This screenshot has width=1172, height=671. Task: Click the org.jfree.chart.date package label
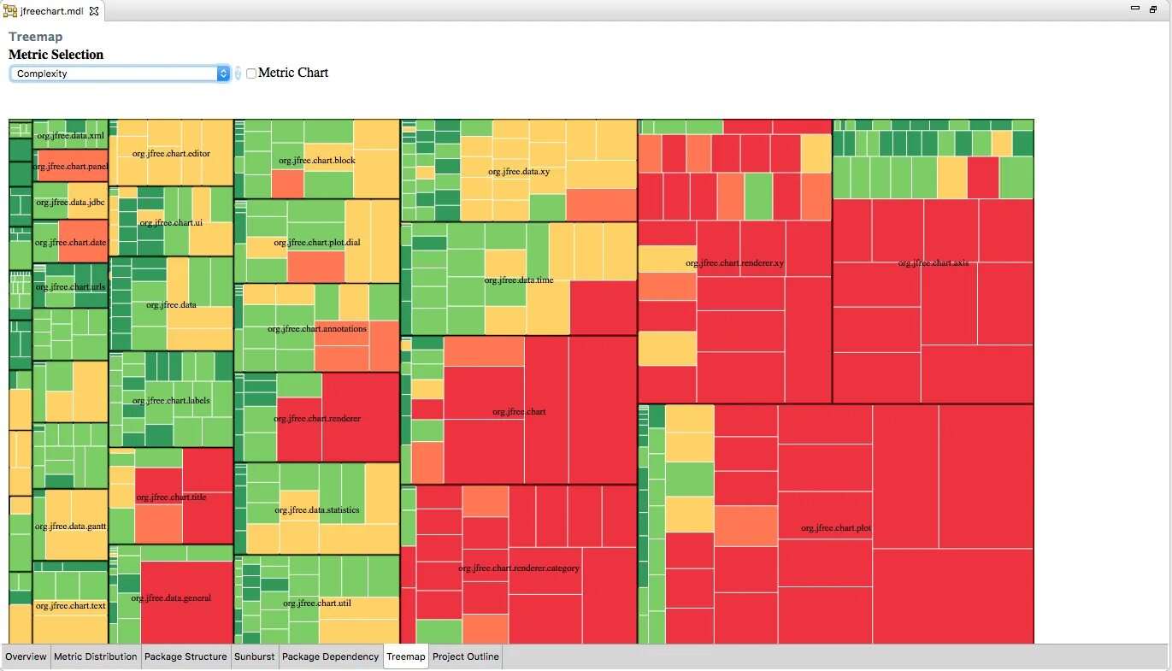[71, 243]
